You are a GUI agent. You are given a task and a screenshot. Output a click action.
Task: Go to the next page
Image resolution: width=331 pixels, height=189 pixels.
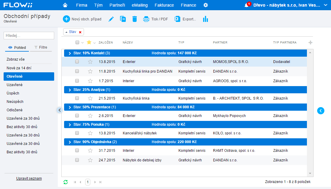click(95, 182)
